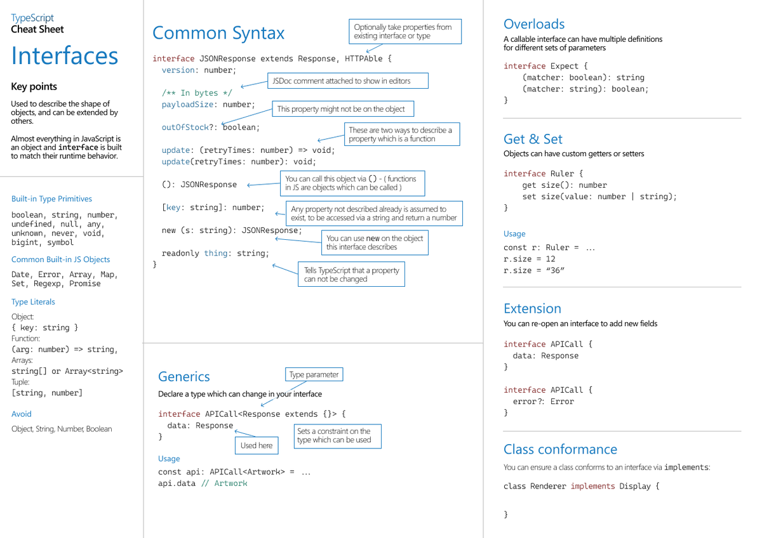Screen dimensions: 762x538
Task: Click 'const api: APICall<Artwork>' code line
Action: tap(234, 472)
